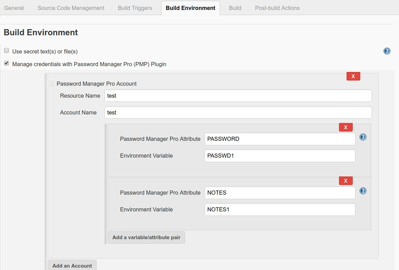Remove the PASSWORD variable/attribute pair

pyautogui.click(x=346, y=127)
